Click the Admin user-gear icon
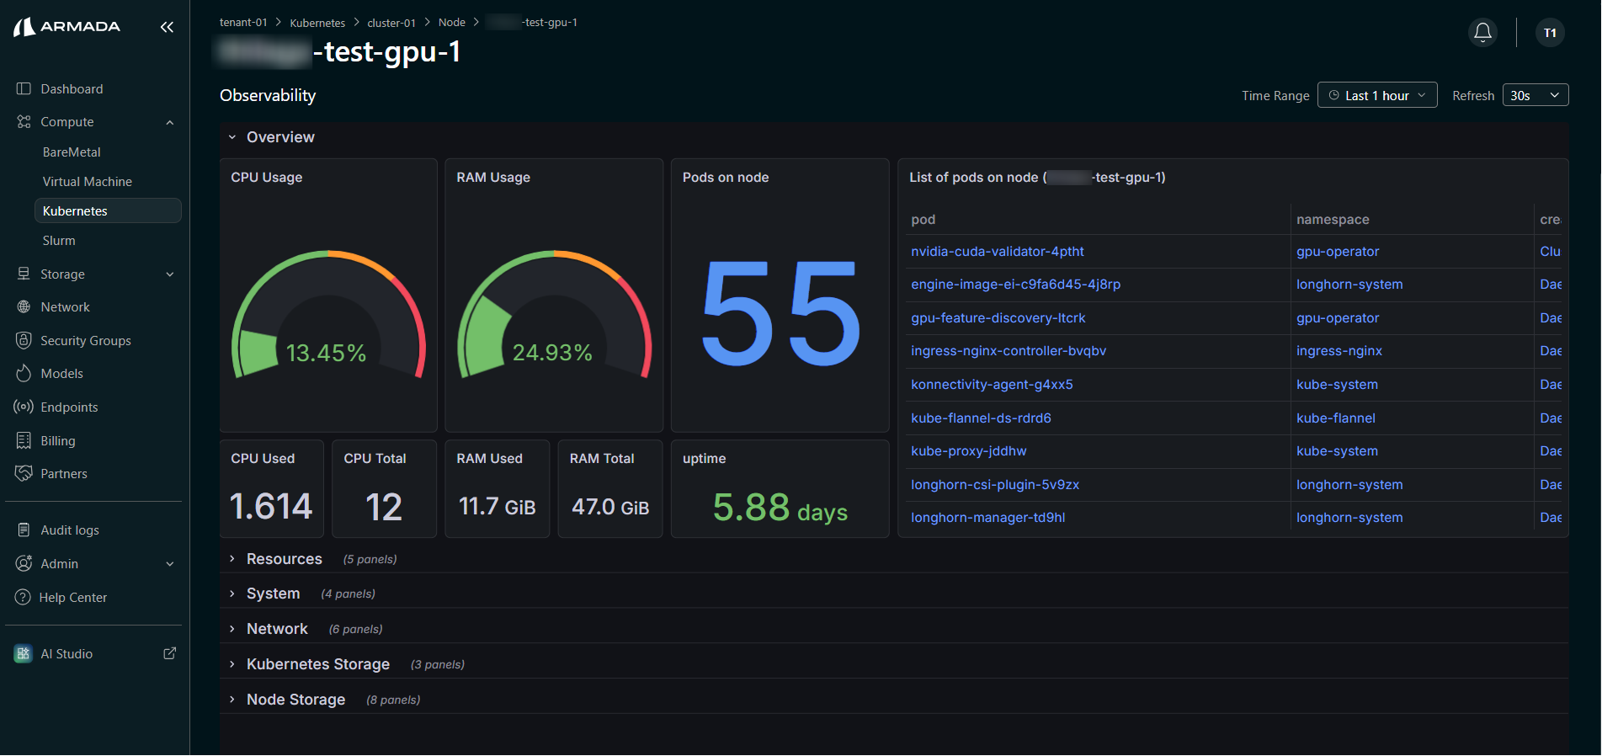The height and width of the screenshot is (756, 1602). click(24, 563)
